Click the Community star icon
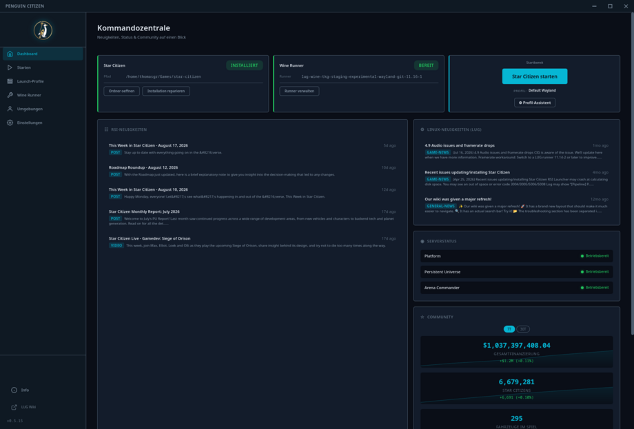The height and width of the screenshot is (429, 634). (x=422, y=317)
